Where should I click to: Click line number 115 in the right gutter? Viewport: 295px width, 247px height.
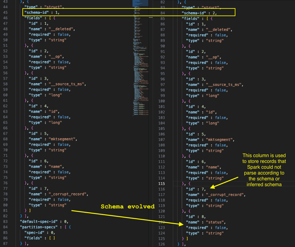(x=161, y=184)
